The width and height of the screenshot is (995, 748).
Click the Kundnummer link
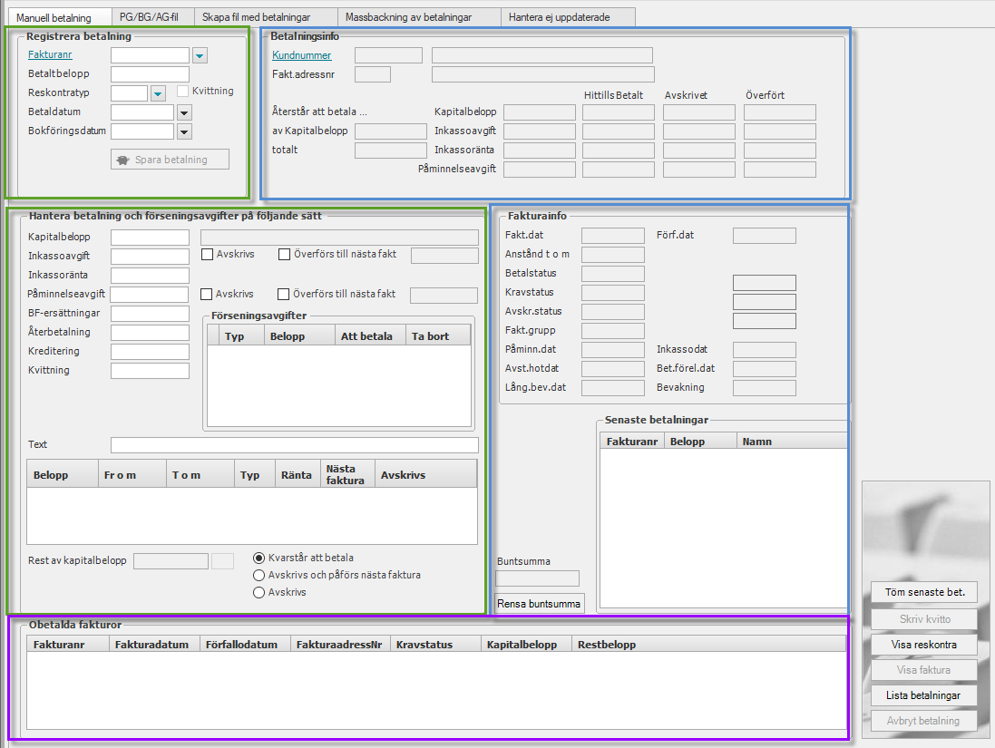[x=301, y=55]
